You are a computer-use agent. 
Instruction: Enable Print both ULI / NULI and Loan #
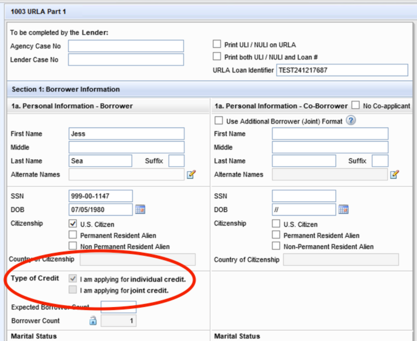pyautogui.click(x=217, y=57)
